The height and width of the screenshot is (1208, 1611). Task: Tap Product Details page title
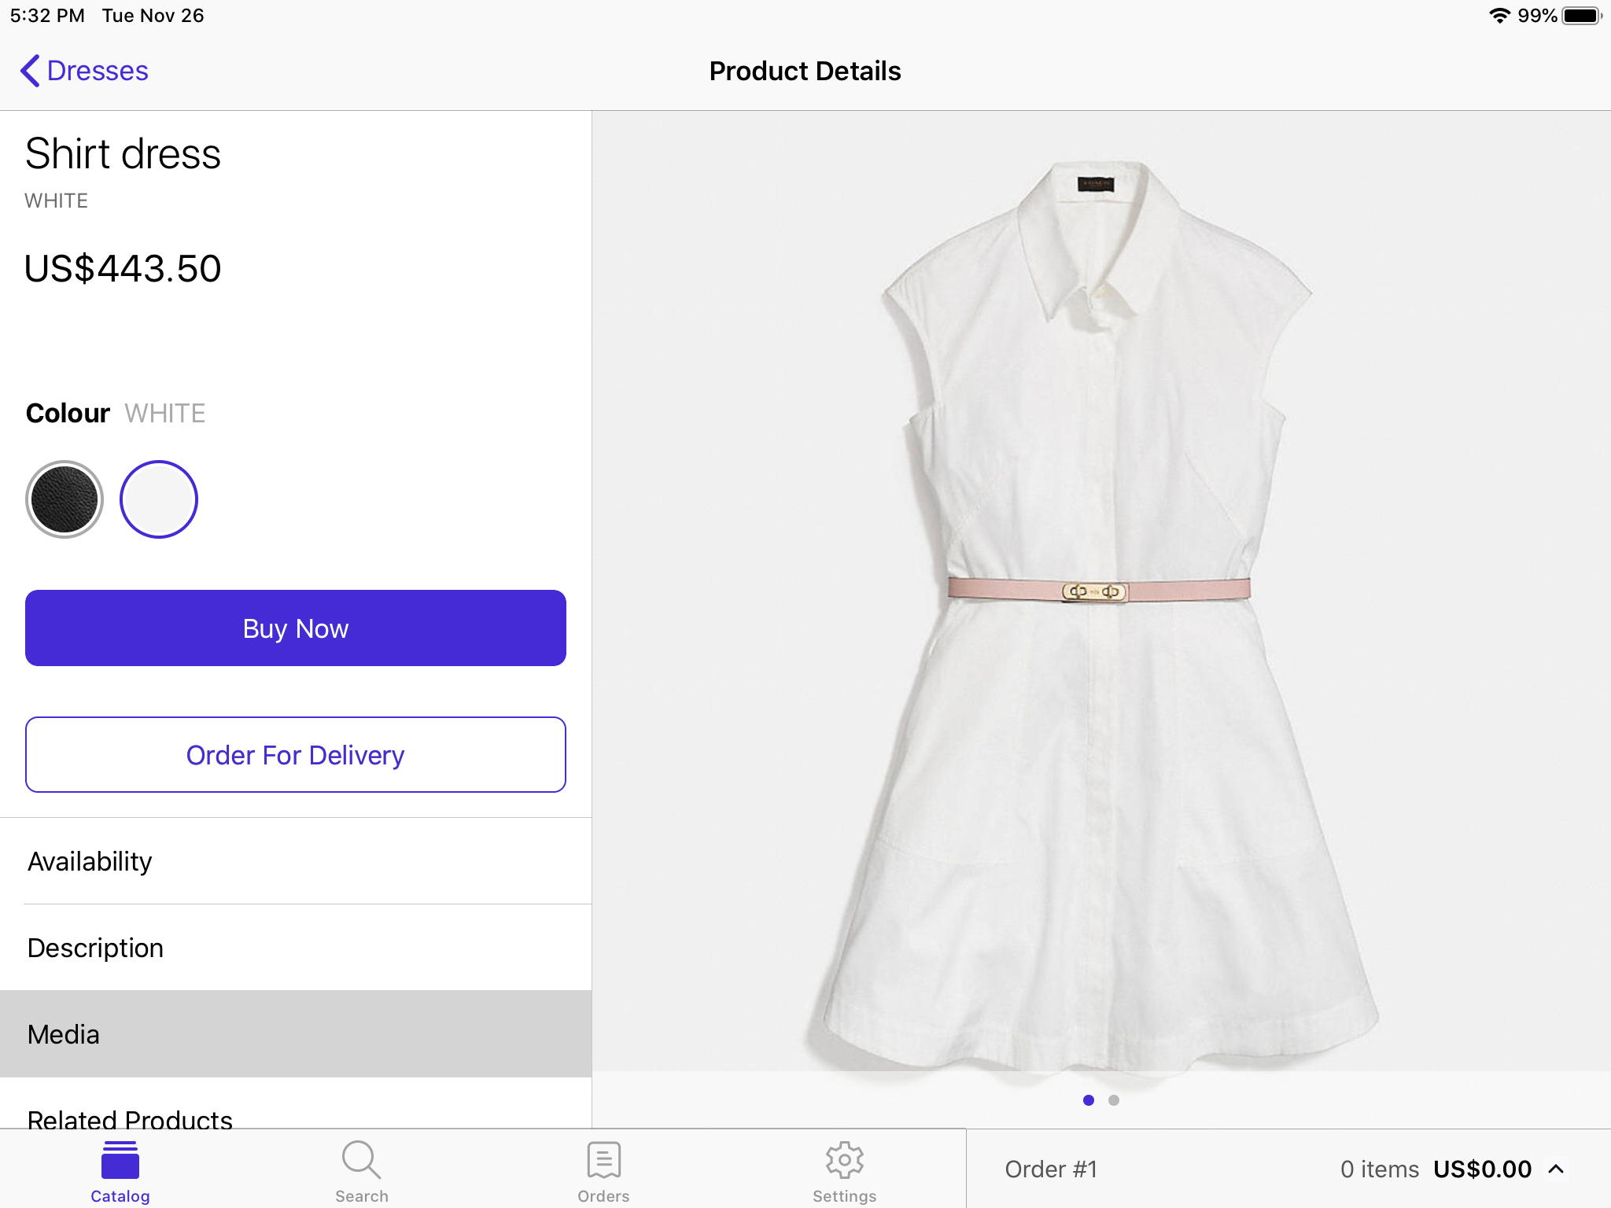pos(804,71)
